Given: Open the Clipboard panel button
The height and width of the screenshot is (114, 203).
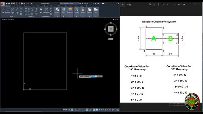Looking at the screenshot, I should [89, 10].
